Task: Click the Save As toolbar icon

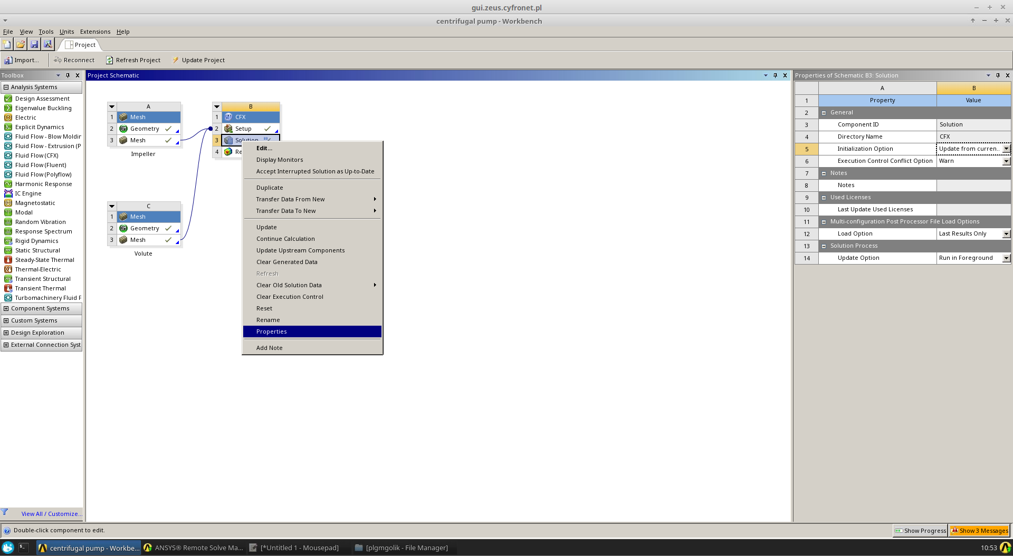Action: [x=47, y=44]
